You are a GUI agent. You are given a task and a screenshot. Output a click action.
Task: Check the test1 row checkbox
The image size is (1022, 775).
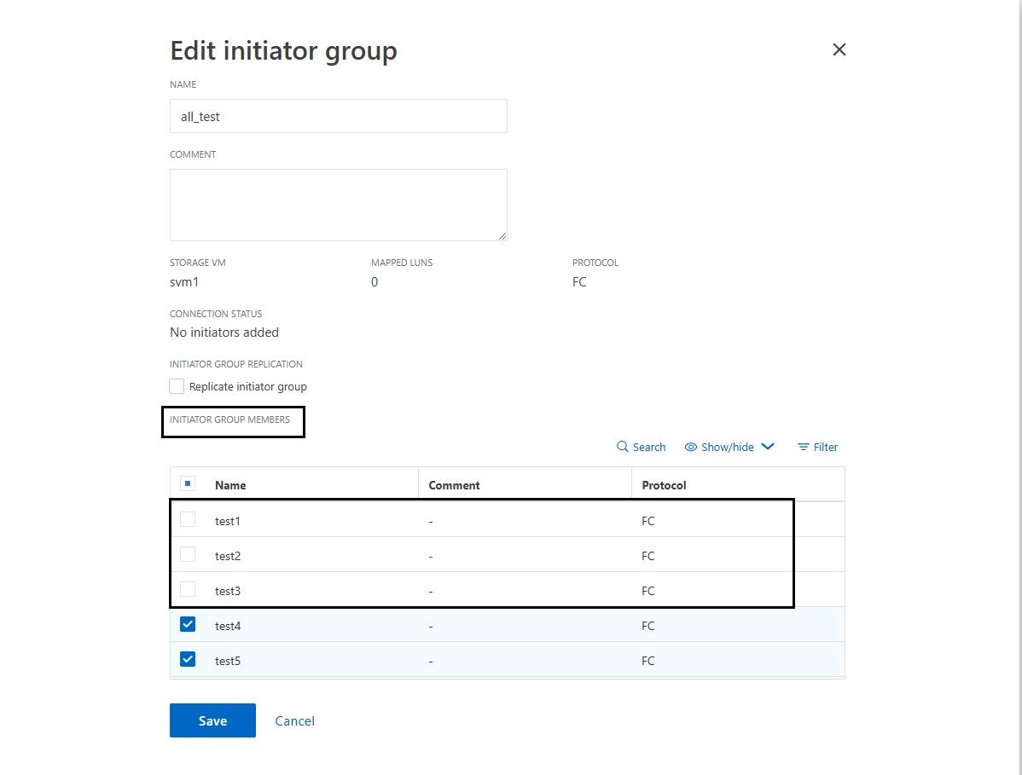[x=189, y=519]
